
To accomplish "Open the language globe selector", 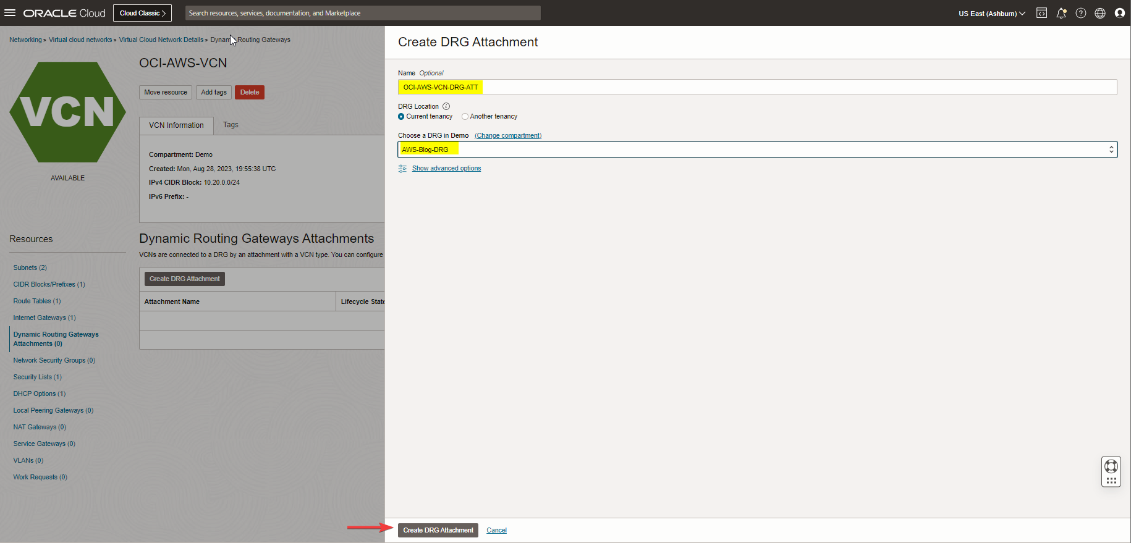I will click(x=1100, y=13).
